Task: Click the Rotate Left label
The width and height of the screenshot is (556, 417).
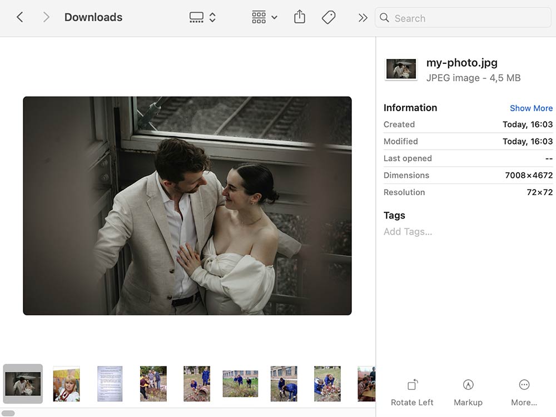Action: point(412,403)
